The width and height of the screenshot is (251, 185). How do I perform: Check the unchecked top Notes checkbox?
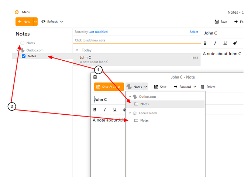(x=22, y=43)
